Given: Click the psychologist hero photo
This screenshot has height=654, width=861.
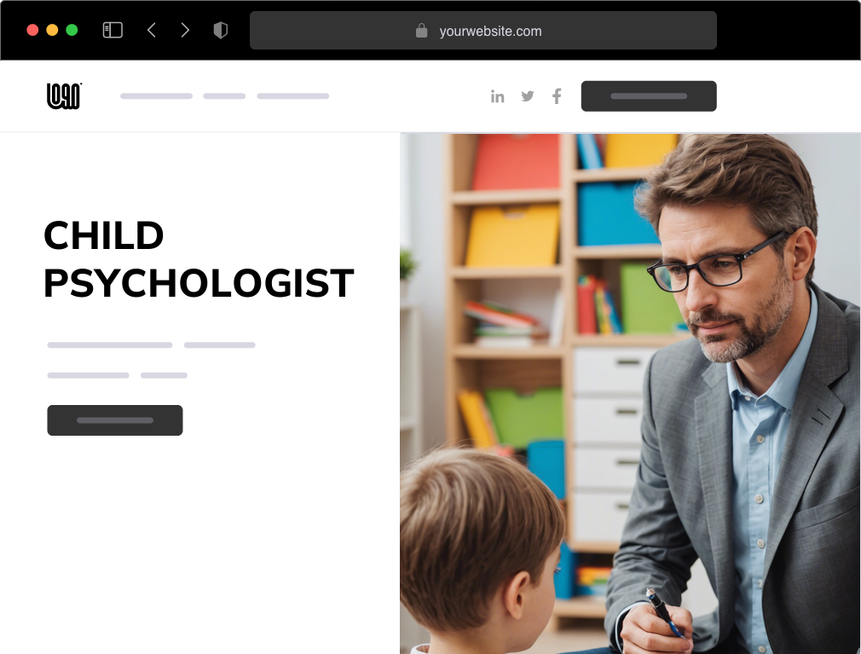Looking at the screenshot, I should click(630, 393).
